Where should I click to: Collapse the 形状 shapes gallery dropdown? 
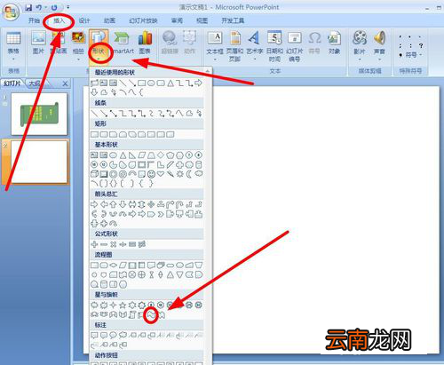(99, 45)
